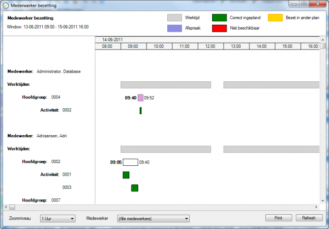Select the pink Hoofdgroep 0004 block at 09:40
Screen dimensions: 329x229
click(140, 98)
